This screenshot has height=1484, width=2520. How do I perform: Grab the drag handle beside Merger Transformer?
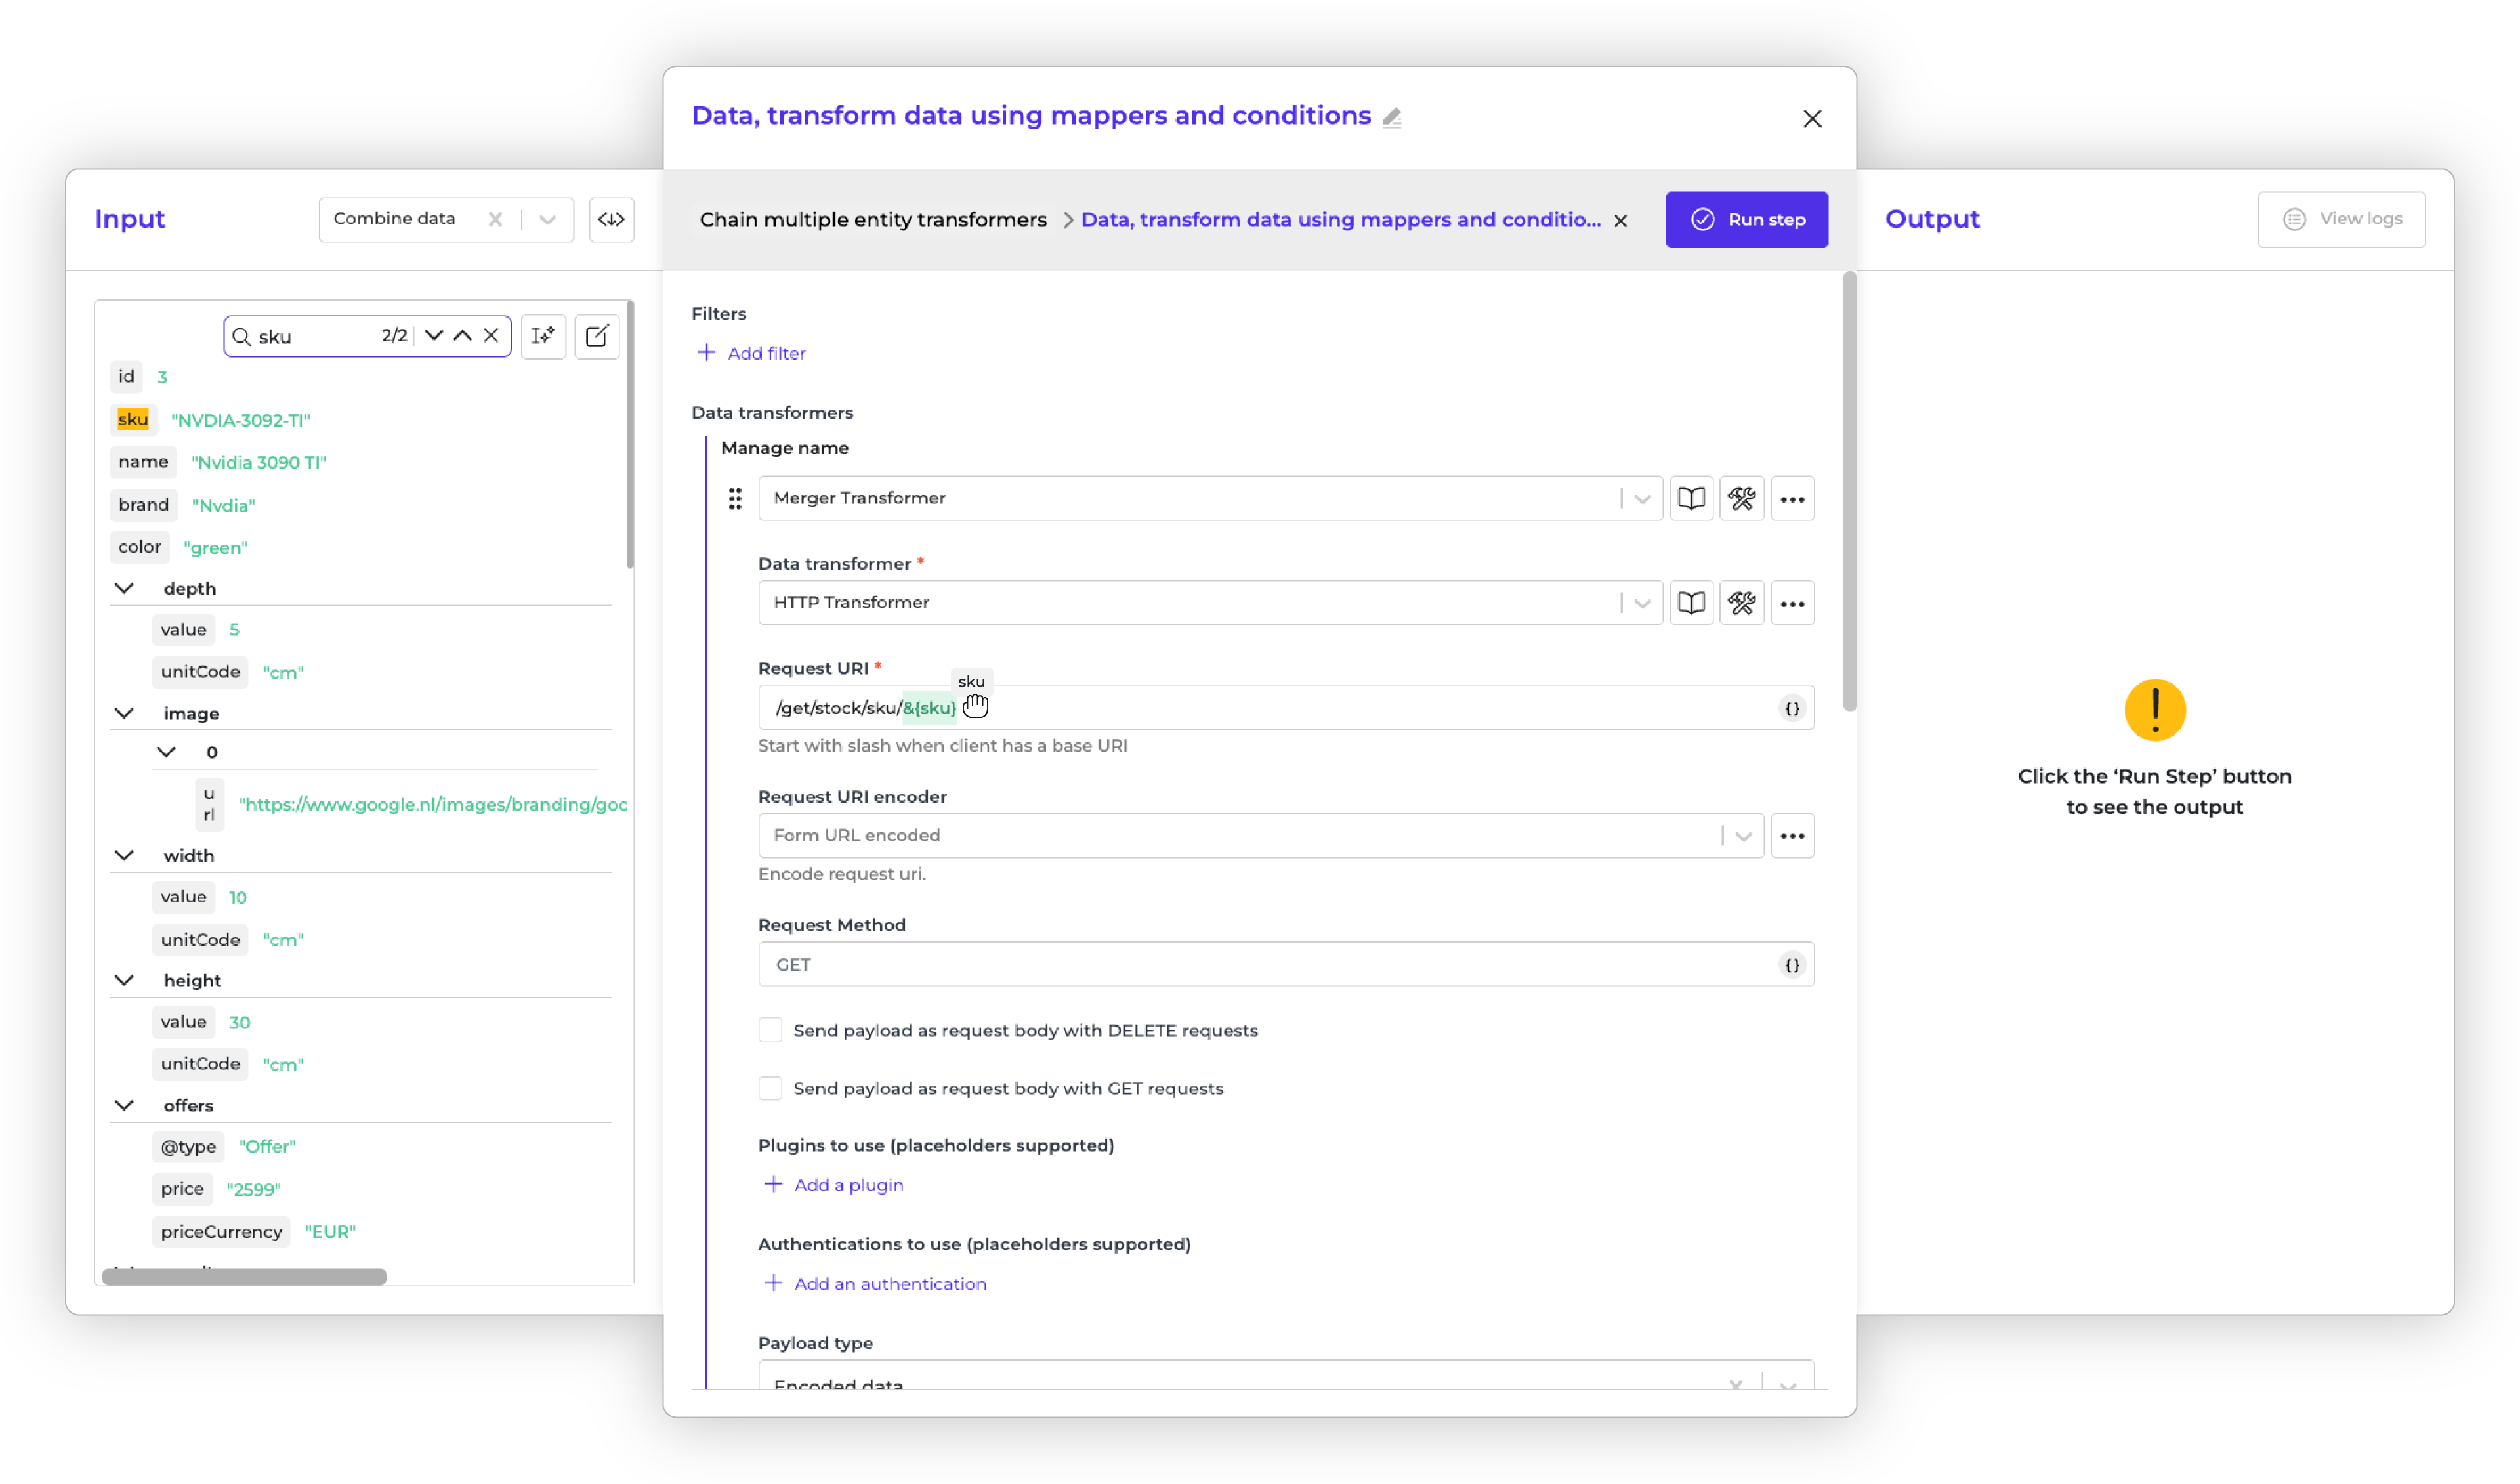click(735, 498)
